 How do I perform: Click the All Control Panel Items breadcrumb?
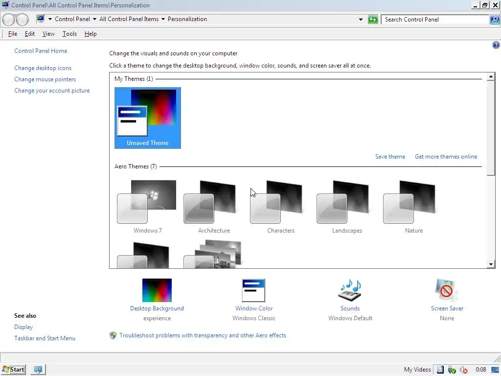coord(129,19)
